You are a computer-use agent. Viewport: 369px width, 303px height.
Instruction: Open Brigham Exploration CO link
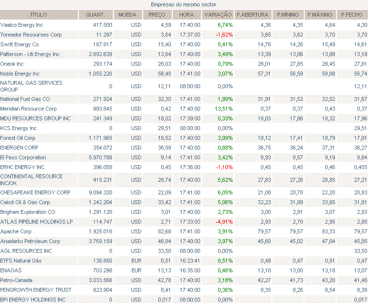tap(28, 212)
